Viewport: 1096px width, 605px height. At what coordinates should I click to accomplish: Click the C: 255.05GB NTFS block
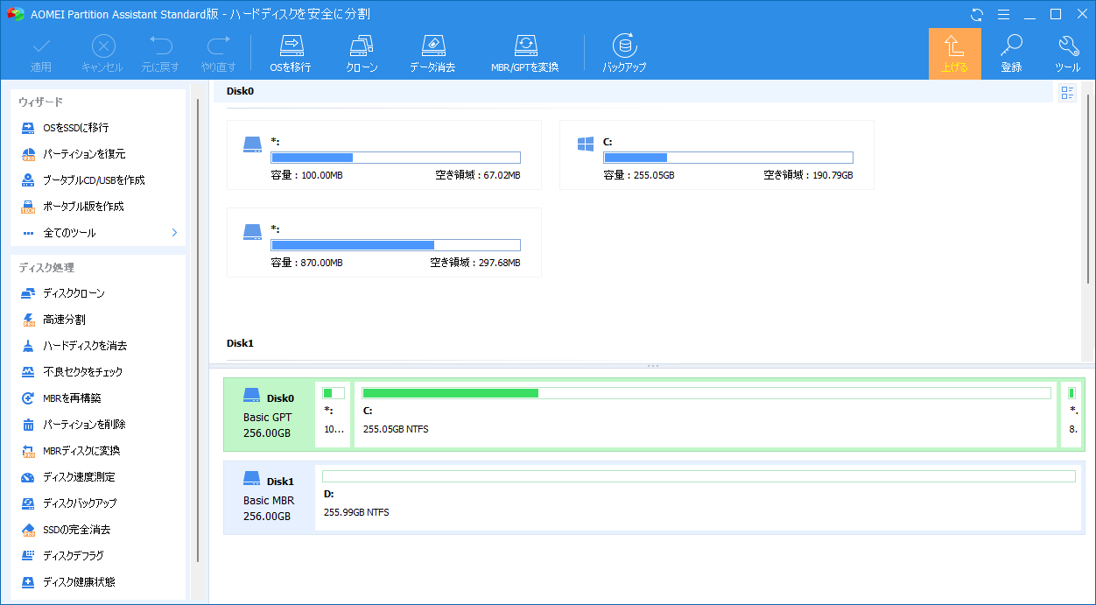click(706, 414)
